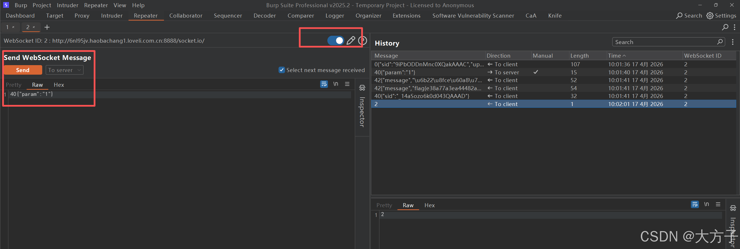Open the History panel kebab menu

click(732, 42)
